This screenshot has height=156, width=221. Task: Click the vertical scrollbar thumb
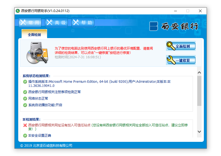click(199, 91)
